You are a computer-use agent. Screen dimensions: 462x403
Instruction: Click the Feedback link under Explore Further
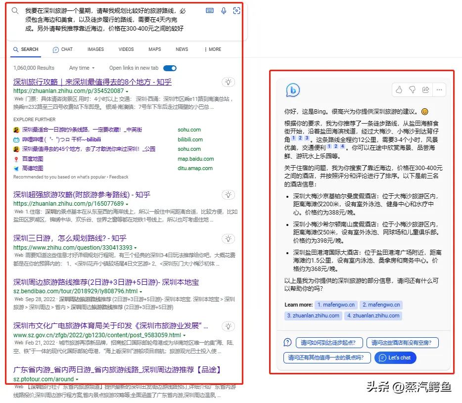point(119,177)
